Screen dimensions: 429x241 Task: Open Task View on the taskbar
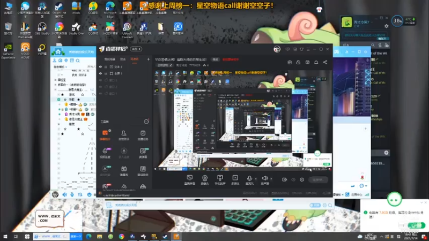click(16, 237)
